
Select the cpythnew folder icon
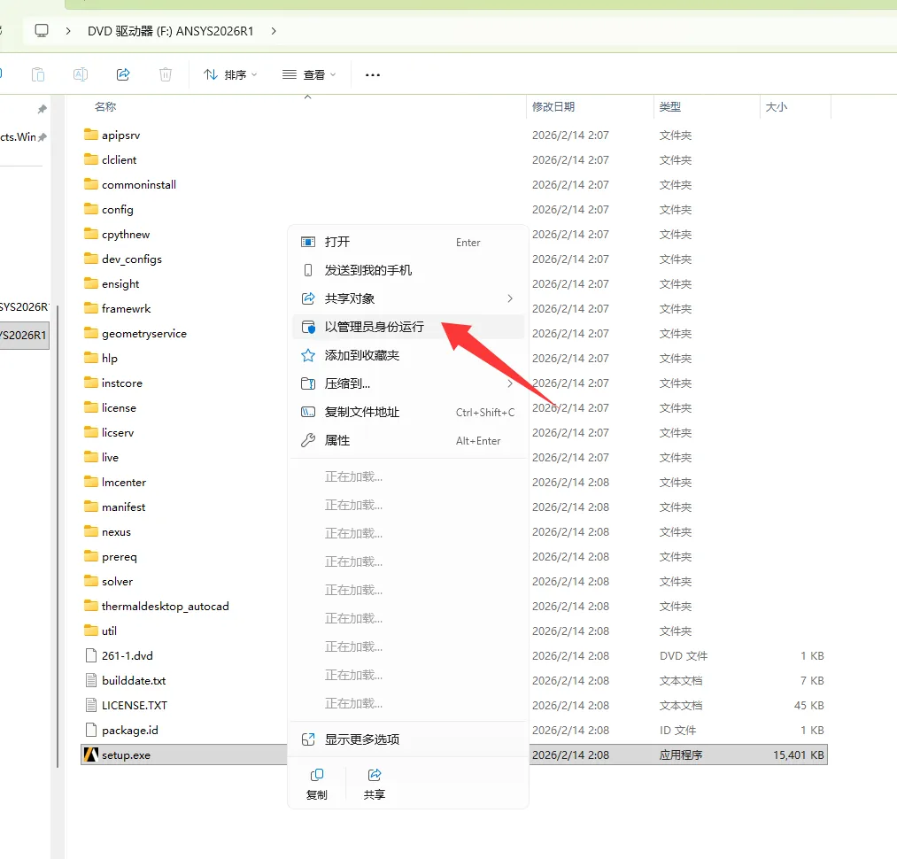[x=91, y=234]
